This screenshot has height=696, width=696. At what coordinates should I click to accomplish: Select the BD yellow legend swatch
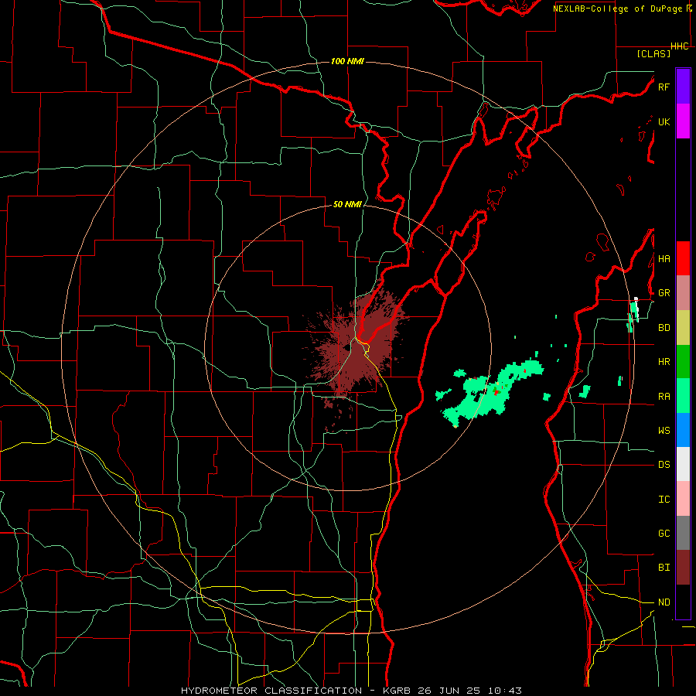click(683, 328)
